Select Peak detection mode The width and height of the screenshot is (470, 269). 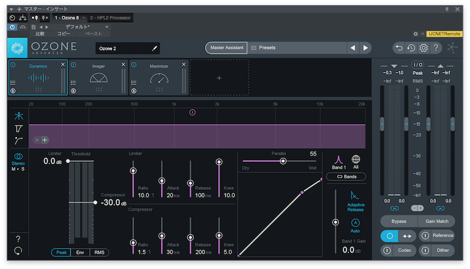pyautogui.click(x=62, y=252)
